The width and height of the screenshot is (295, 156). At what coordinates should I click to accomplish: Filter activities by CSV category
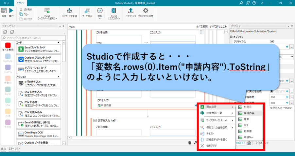[8, 102]
